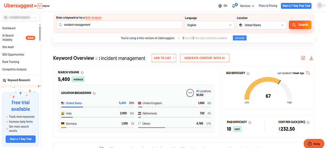The width and height of the screenshot is (327, 148).
Task: Open Site Audit in sidebar
Action: [8, 47]
